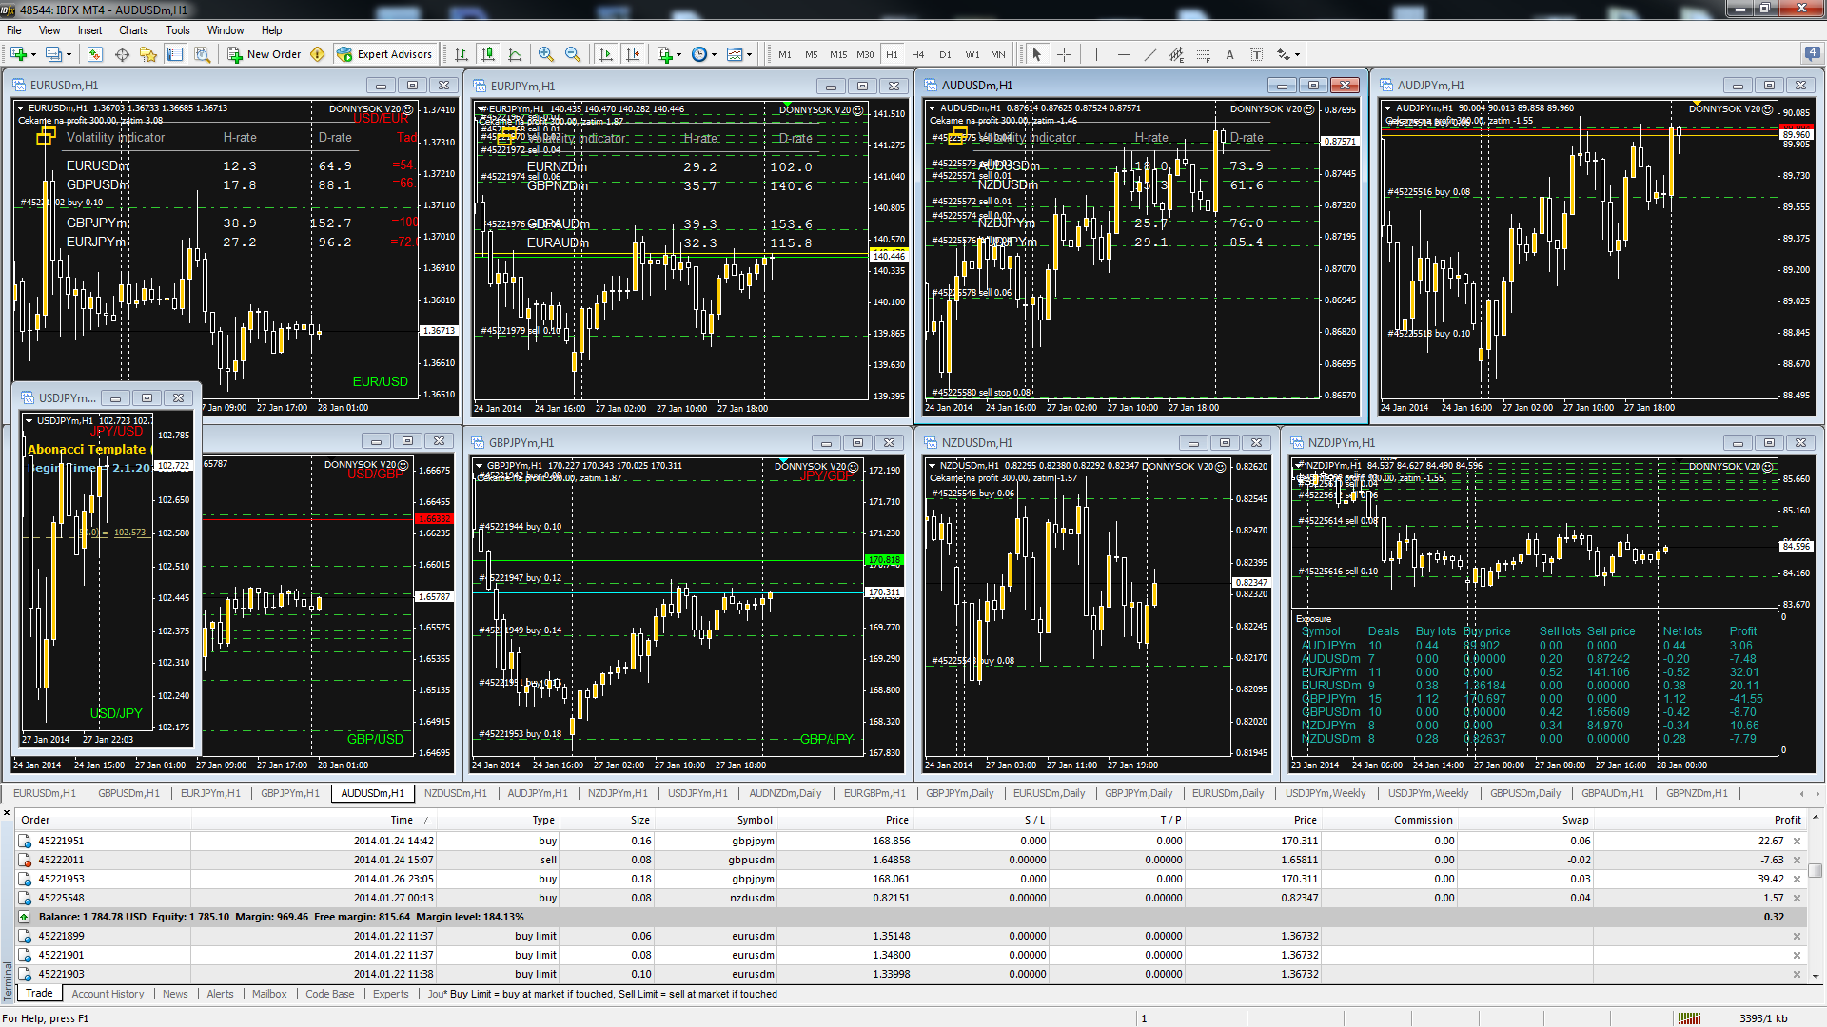Switch chart to Candlesticks mode
Screen dimensions: 1827x1027
[488, 54]
